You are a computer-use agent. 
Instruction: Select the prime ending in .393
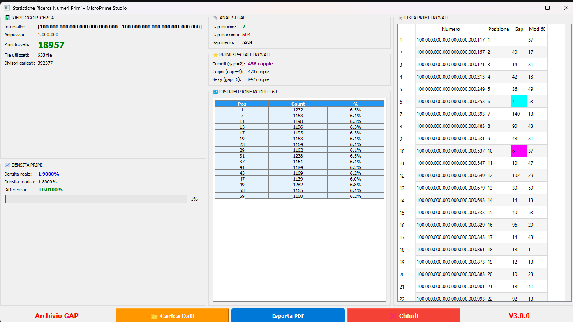pos(451,114)
